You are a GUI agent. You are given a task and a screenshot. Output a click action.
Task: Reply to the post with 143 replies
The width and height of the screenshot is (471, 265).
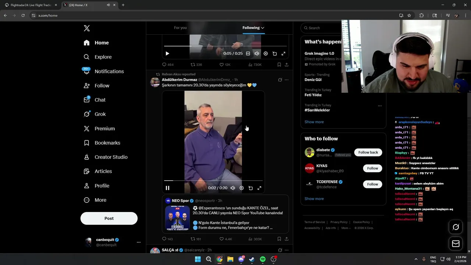coord(167,239)
